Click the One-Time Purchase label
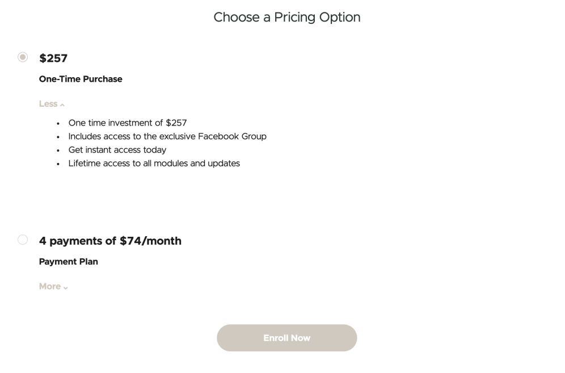The width and height of the screenshot is (565, 373). click(x=81, y=79)
